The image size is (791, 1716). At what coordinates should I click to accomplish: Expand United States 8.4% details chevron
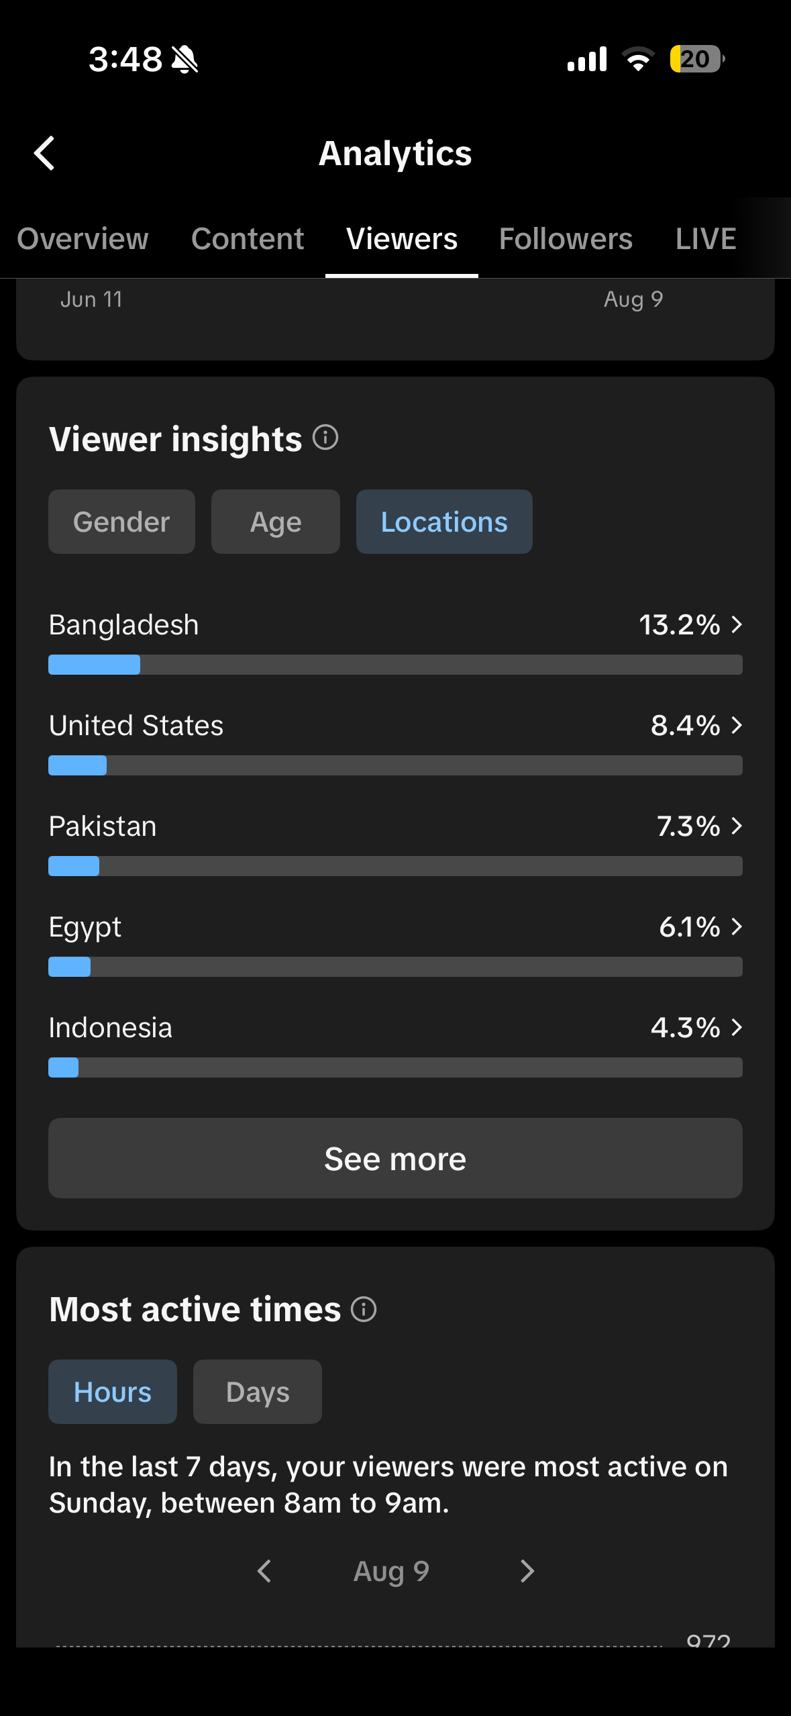pyautogui.click(x=737, y=725)
